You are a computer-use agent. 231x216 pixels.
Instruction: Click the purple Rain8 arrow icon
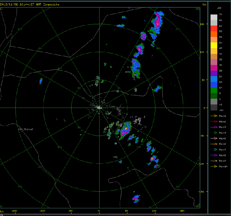[x=214, y=155]
